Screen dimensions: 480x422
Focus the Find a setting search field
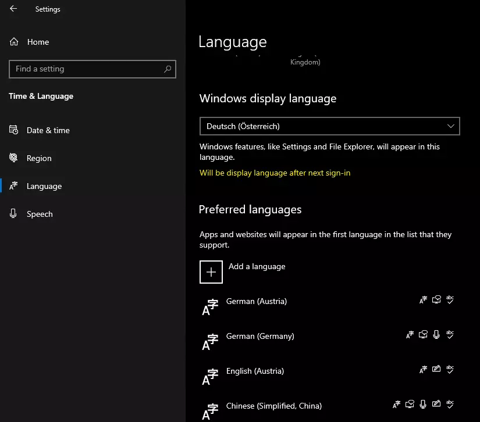point(93,69)
